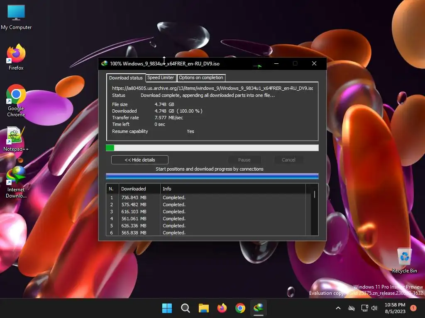Click the blue connections progress bar
Viewport: 425px width, 318px height.
coord(212,176)
